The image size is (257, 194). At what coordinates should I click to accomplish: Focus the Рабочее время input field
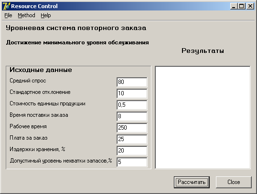(x=132, y=128)
